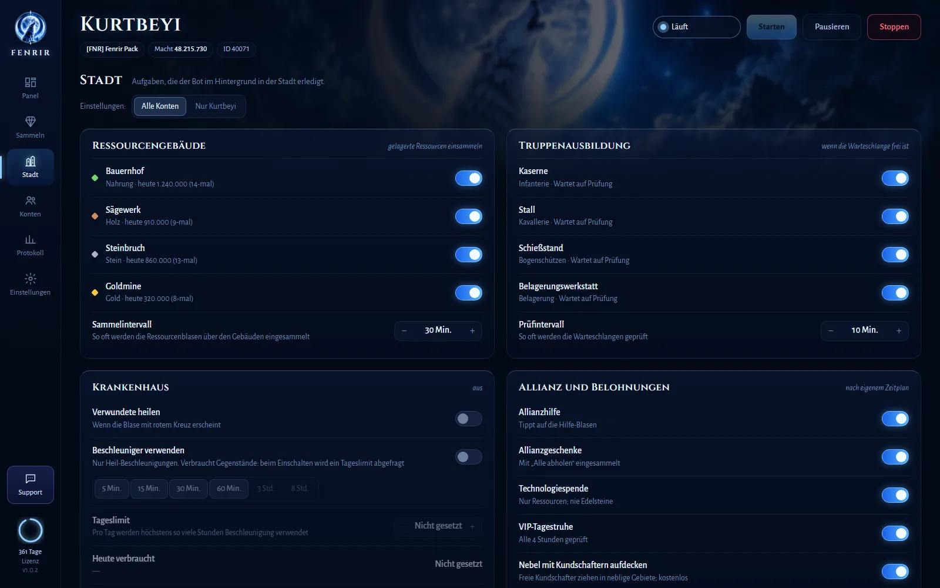
Task: Go to the Sammeln section
Action: [x=31, y=128]
